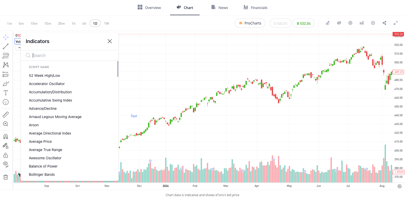
Task: Open chart axis settings at bottom right
Action: 400,186
